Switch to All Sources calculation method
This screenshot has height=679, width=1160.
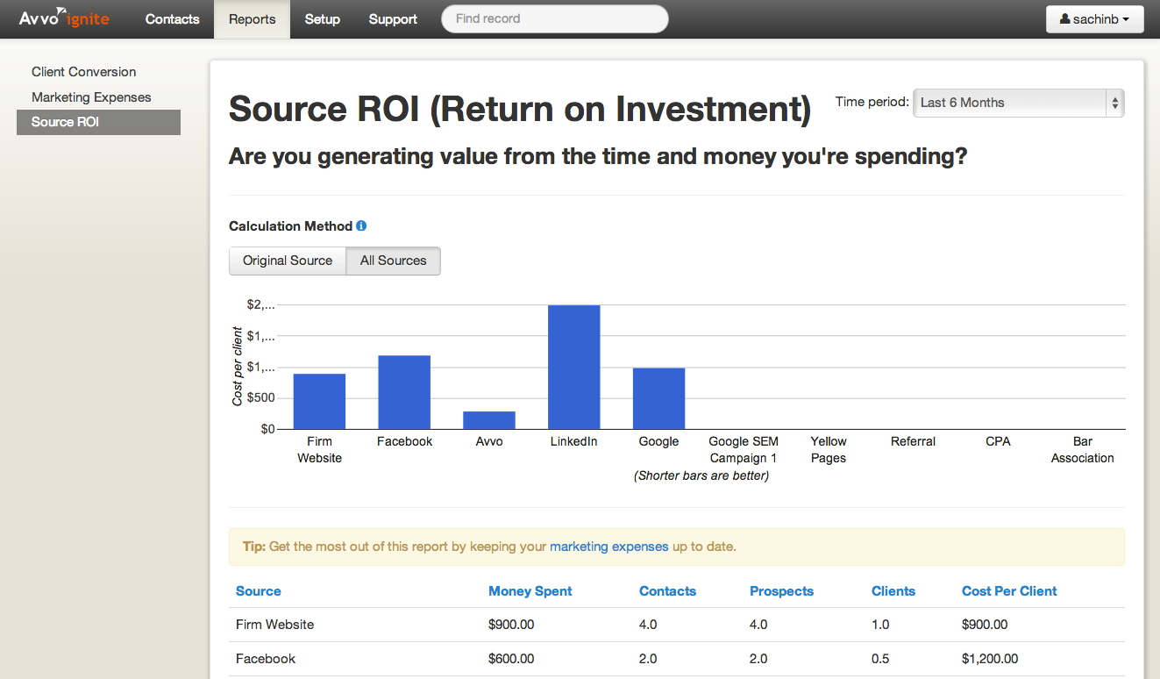tap(393, 261)
